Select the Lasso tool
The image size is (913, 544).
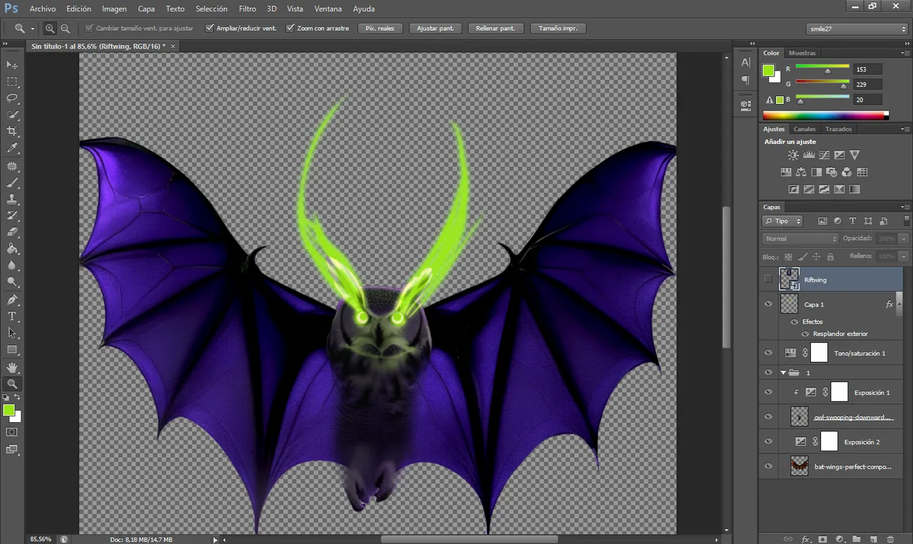point(12,98)
